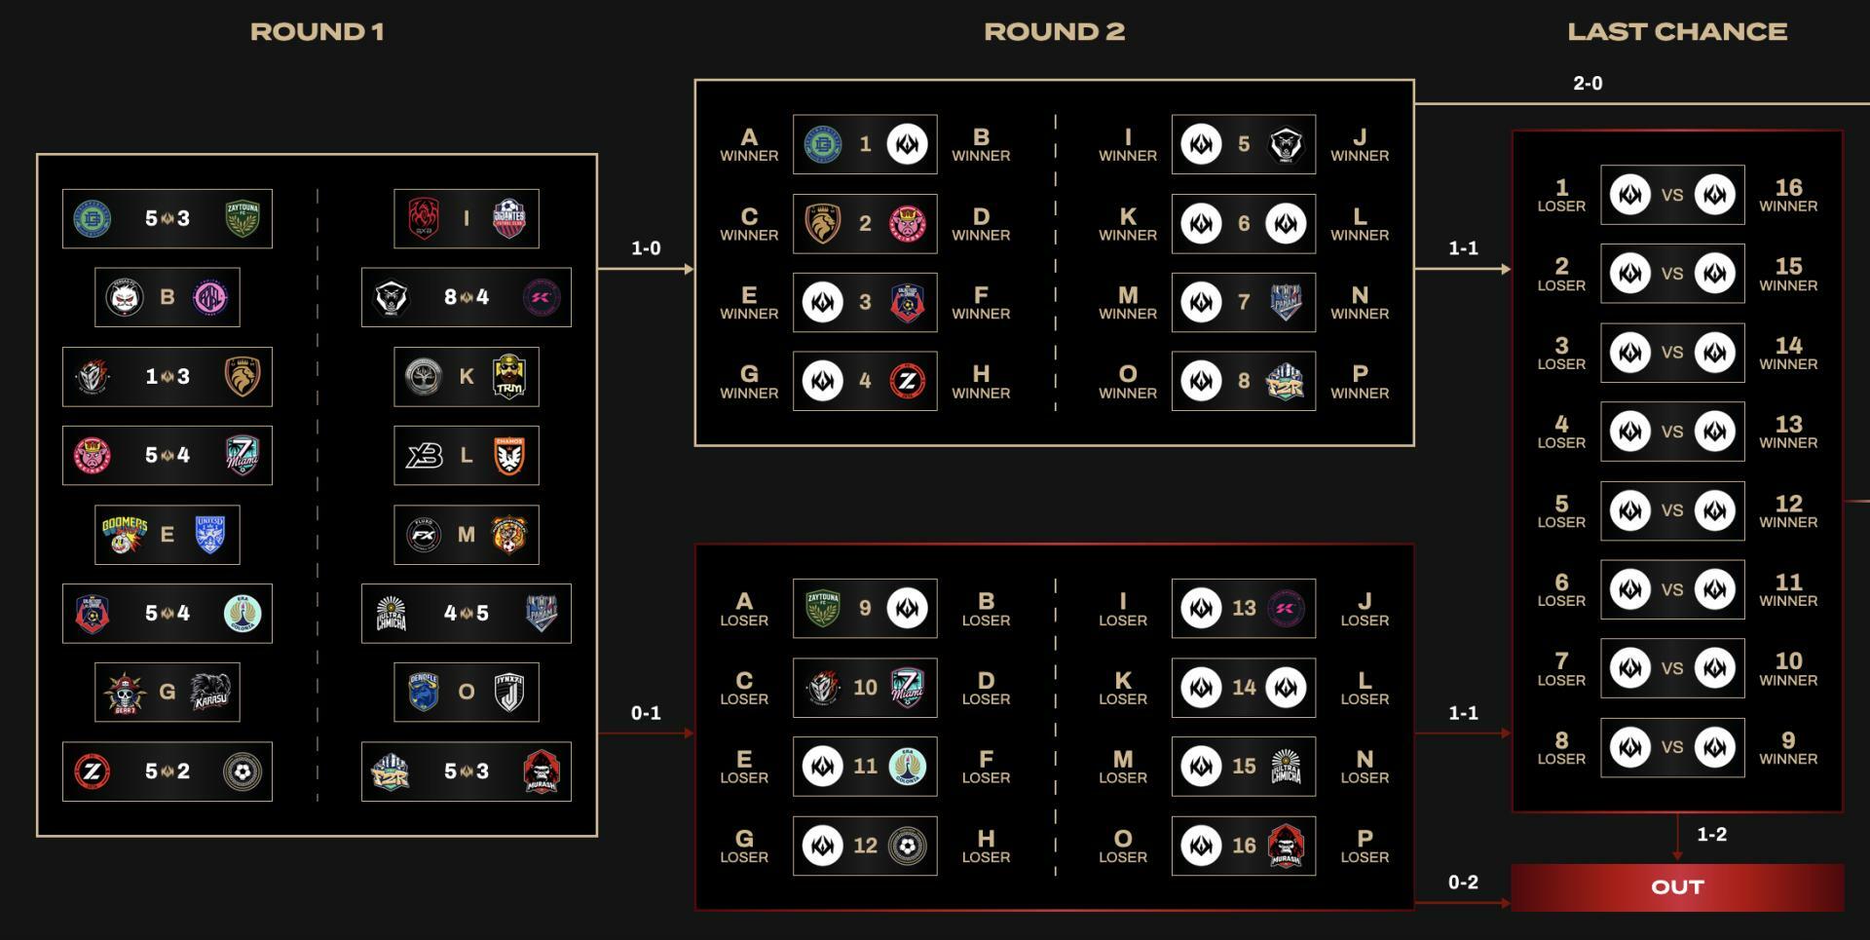Select the XB logo in match L
1870x940 pixels.
click(x=424, y=456)
